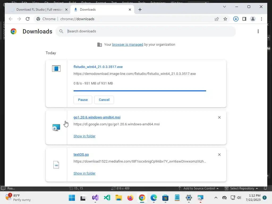Pause the flstudio download
This screenshot has height=204, width=272.
point(83,100)
